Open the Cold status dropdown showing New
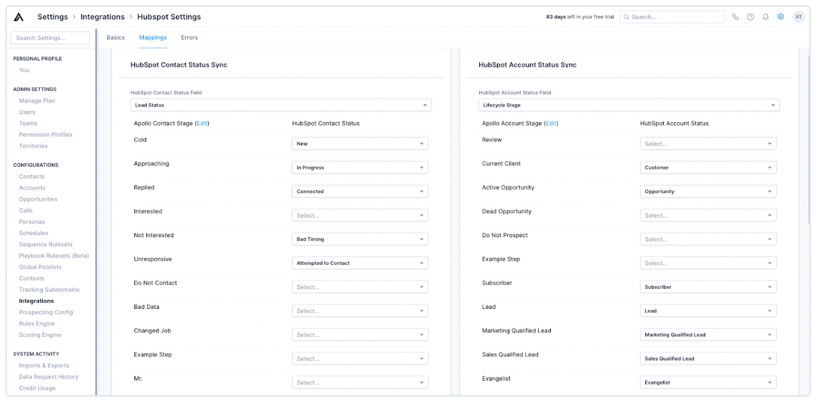The image size is (820, 401). pos(360,143)
